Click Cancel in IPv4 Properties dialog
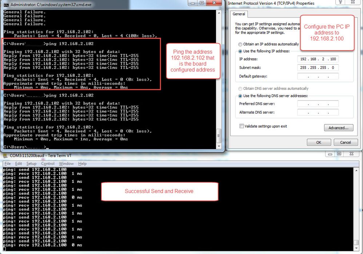 tap(346, 143)
